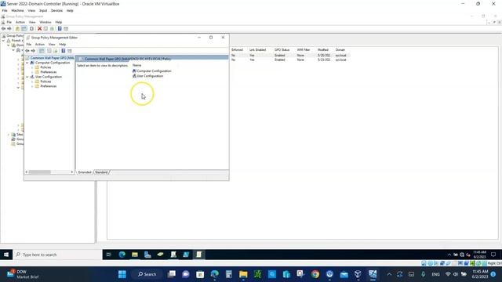Viewport: 502px width, 282px height.
Task: Open VirtualBox Devices menu
Action: pyautogui.click(x=56, y=10)
